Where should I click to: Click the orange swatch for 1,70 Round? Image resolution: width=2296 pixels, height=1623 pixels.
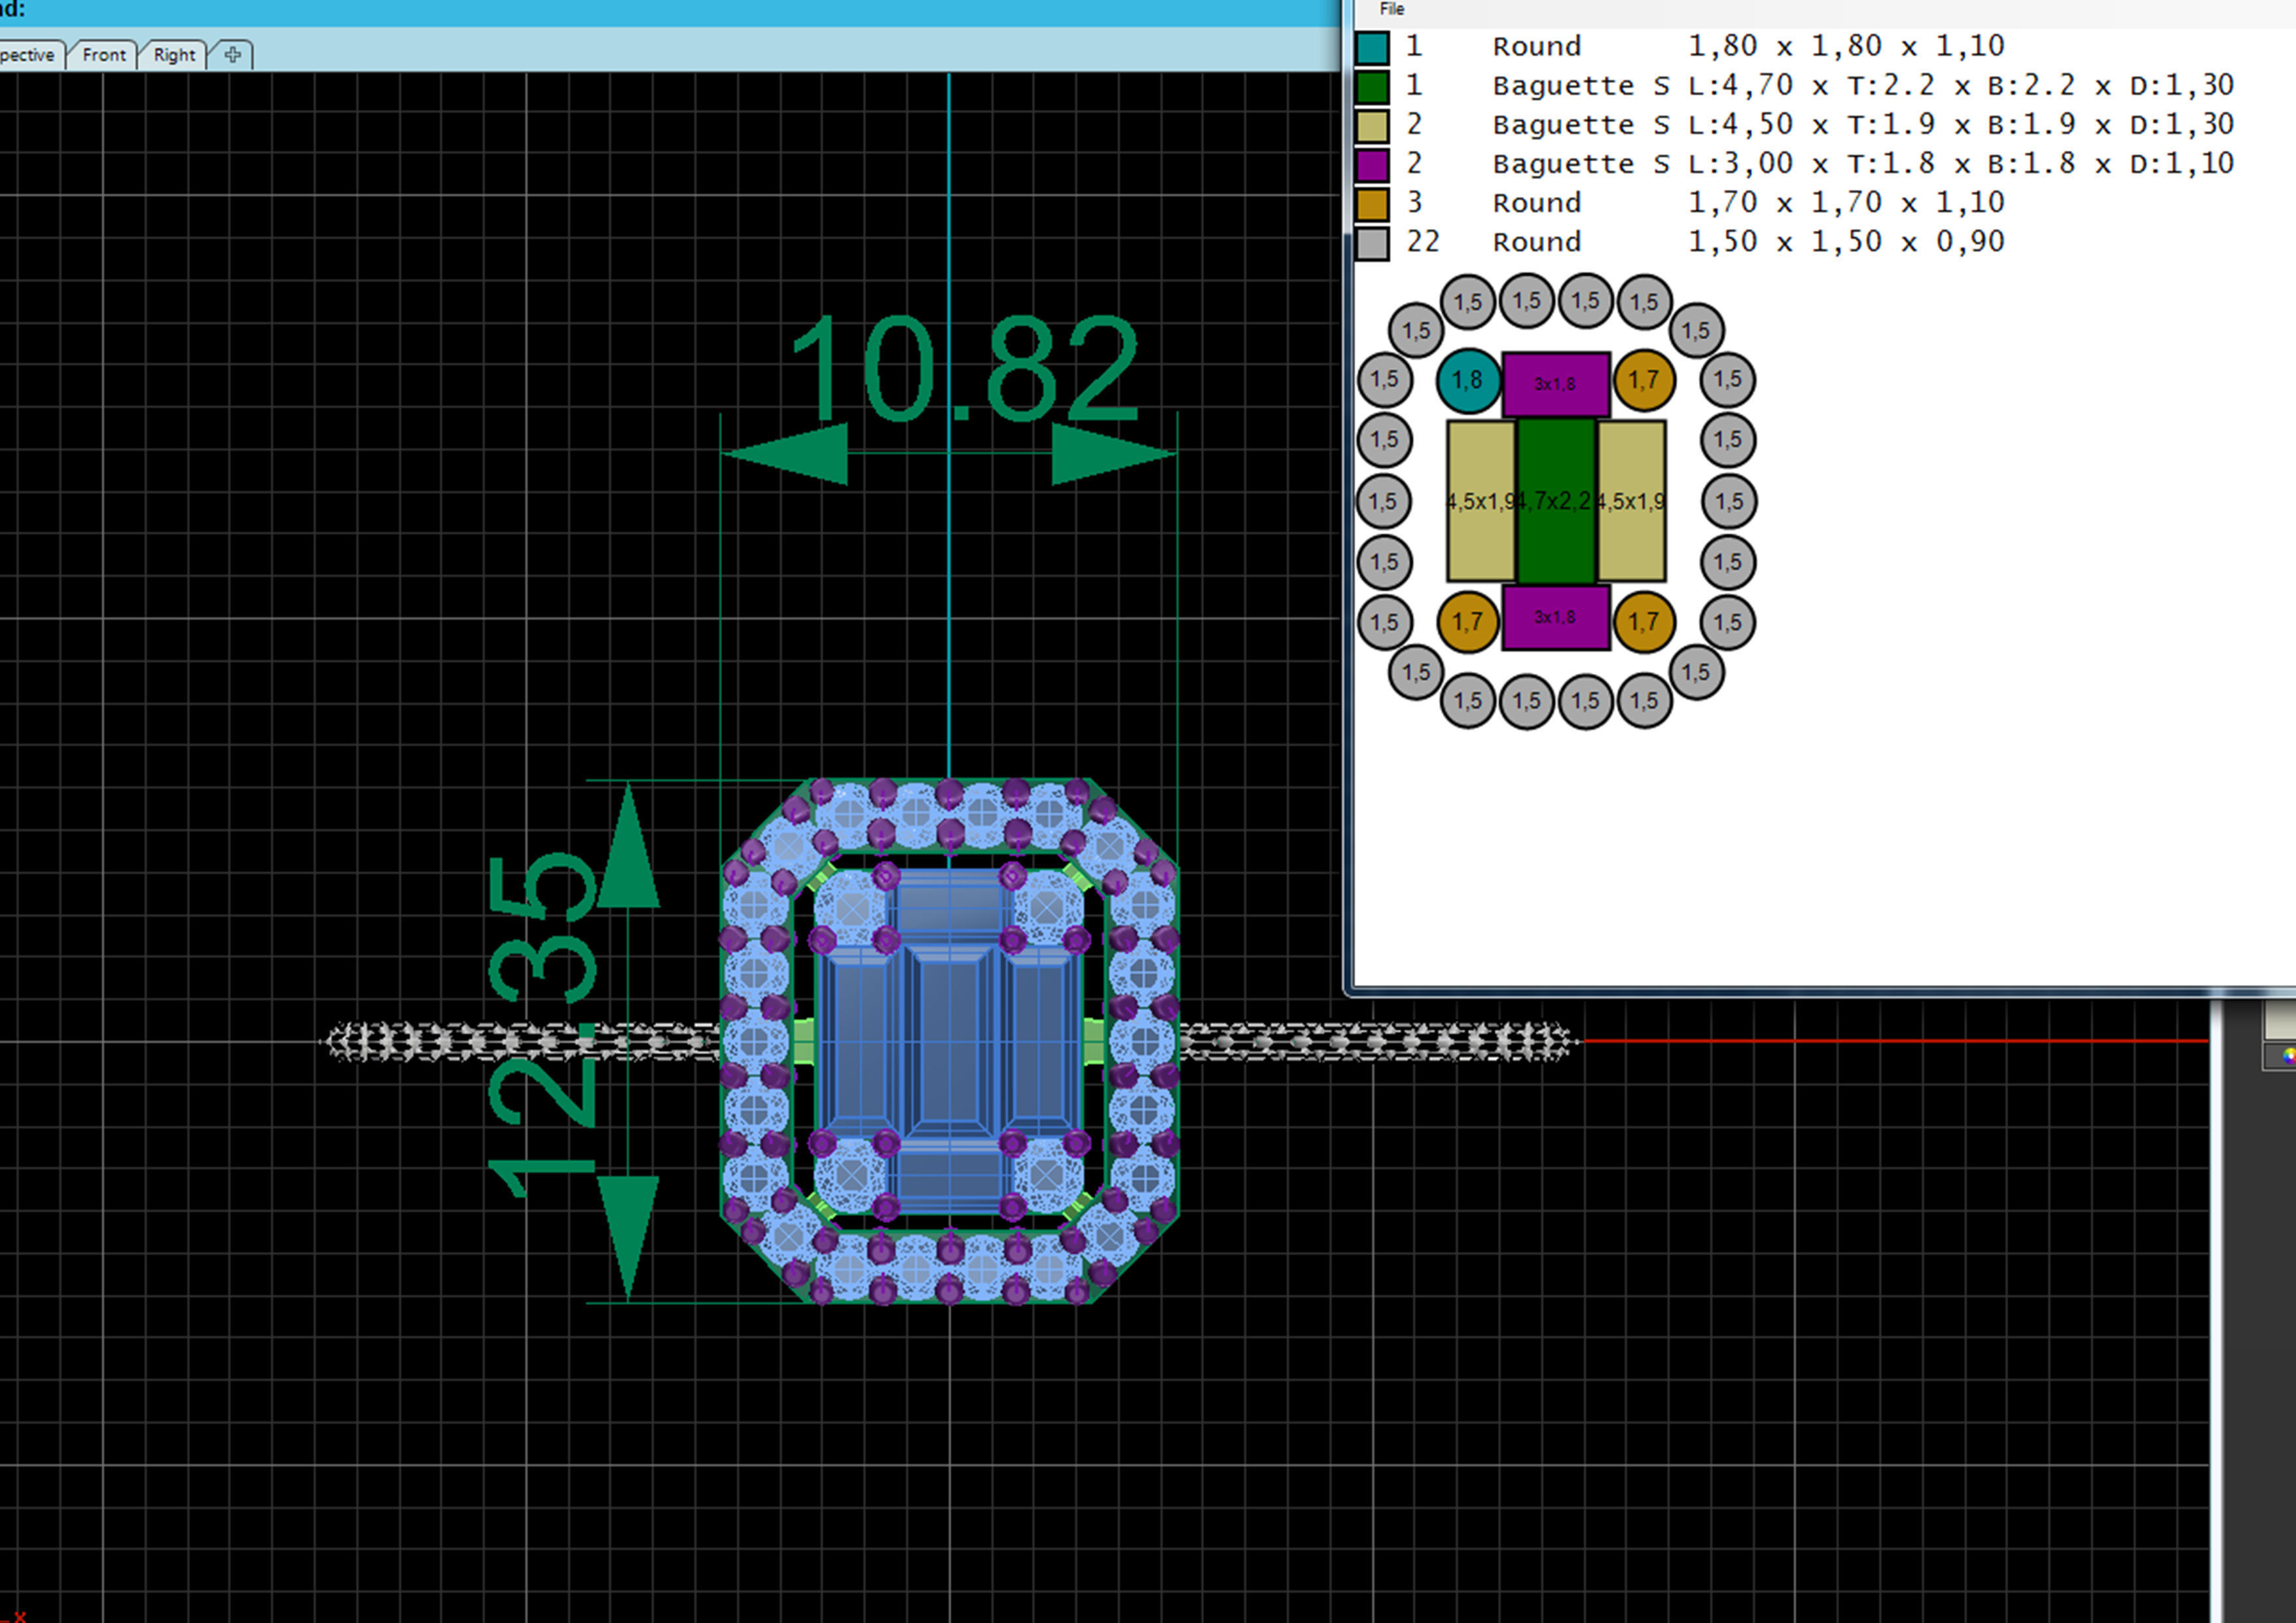point(1372,203)
